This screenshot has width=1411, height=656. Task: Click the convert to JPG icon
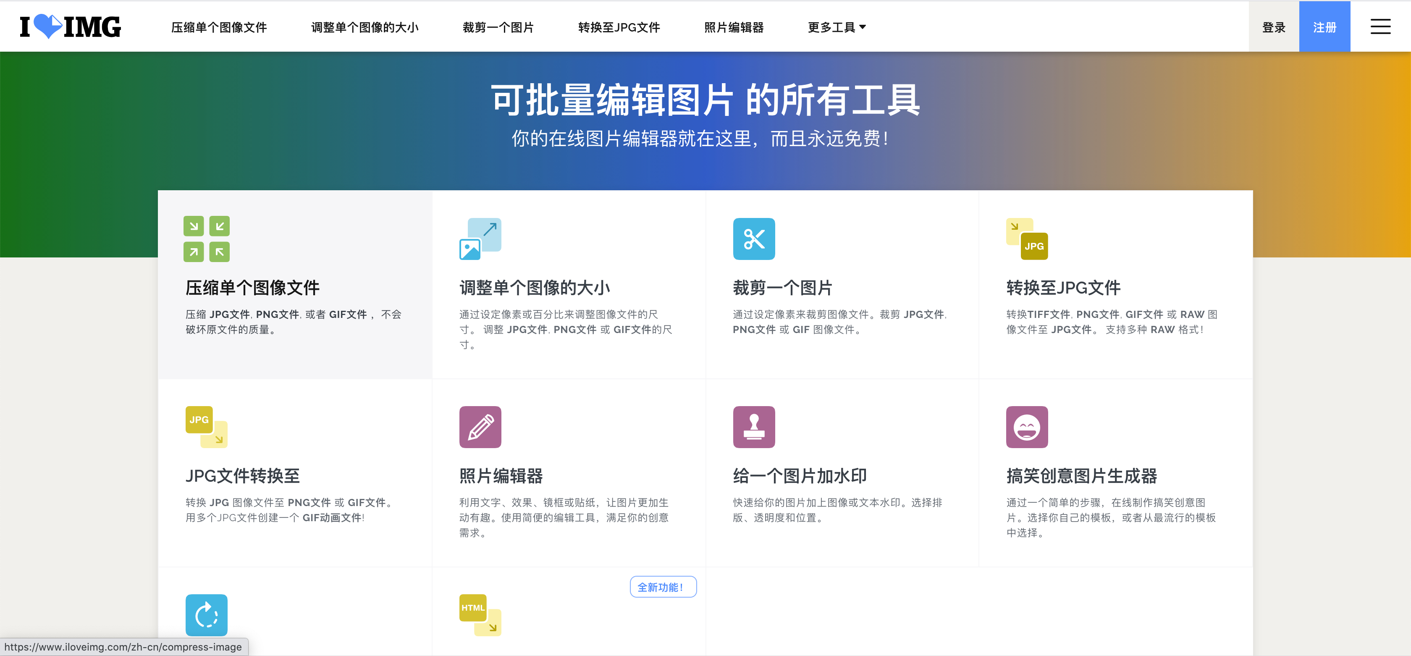coord(1026,239)
